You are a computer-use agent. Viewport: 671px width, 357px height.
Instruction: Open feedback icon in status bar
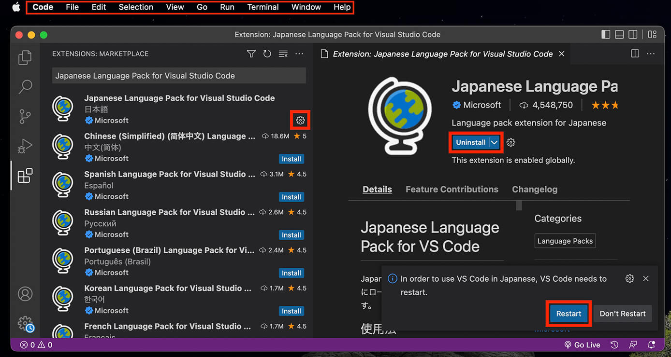[633, 345]
